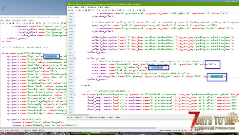Click Save Copy icon in front Notepad2 toolbar
Viewport: 239px width, 135px height.
[89, 10]
